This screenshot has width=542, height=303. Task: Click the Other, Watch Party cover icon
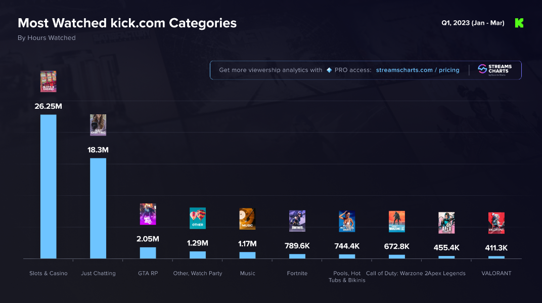tap(197, 218)
